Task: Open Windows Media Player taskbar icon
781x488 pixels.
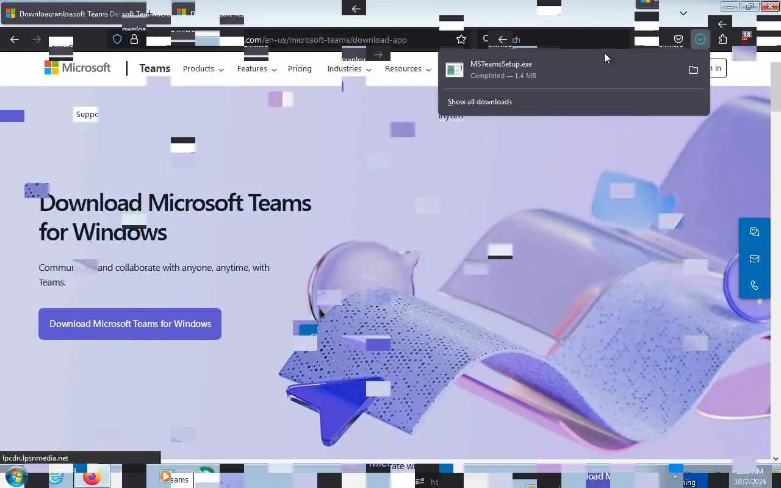Action: 165,476
